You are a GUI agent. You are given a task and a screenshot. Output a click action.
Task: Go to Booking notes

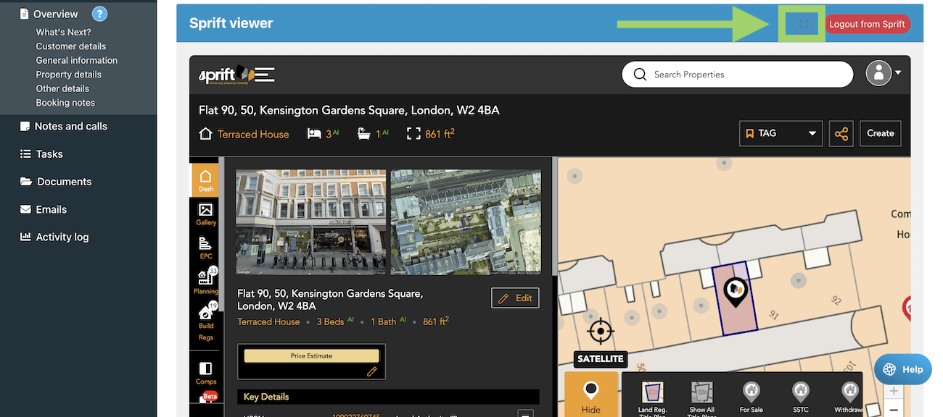coord(65,103)
